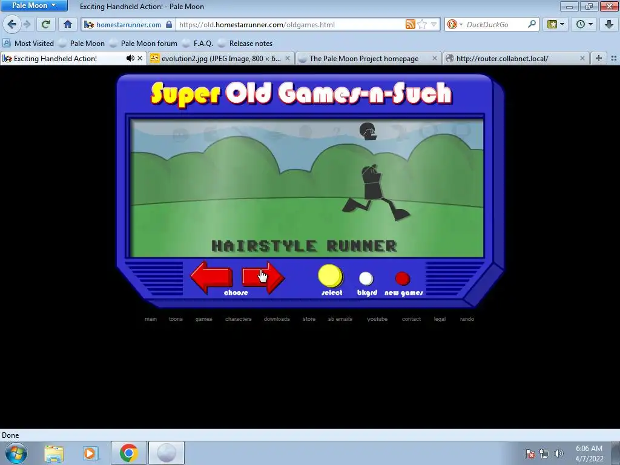Screen dimensions: 620x465
Task: Open the Pale Moon application menu
Action: click(34, 5)
